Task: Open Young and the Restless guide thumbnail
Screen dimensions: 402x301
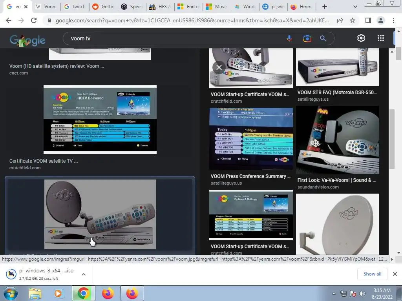Action: coord(251,138)
